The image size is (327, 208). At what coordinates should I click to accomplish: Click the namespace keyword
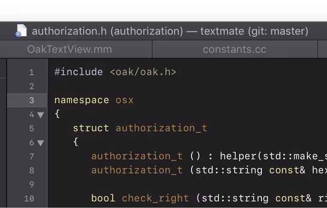[81, 100]
